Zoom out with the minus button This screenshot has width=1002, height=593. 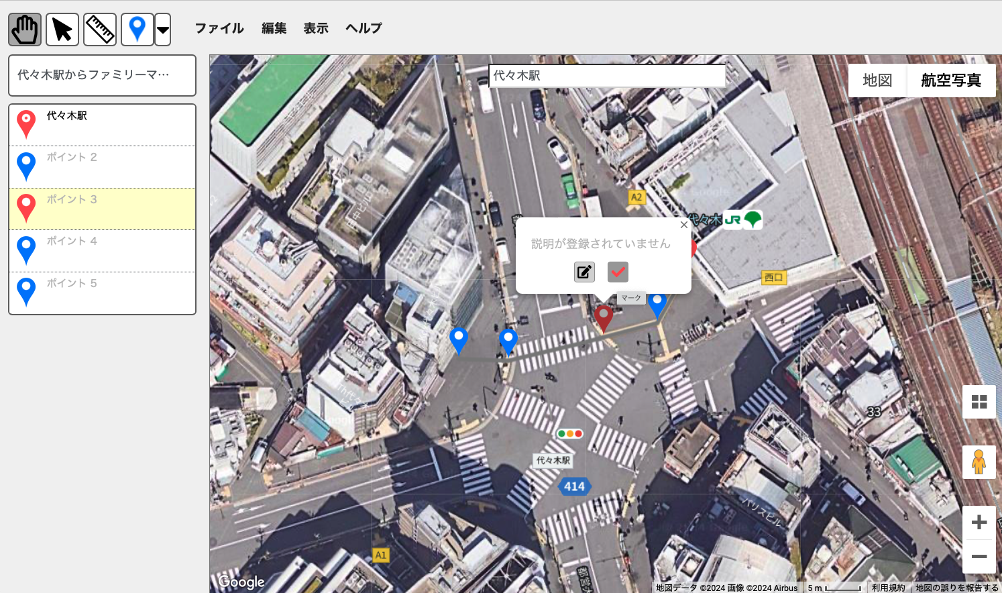[979, 557]
